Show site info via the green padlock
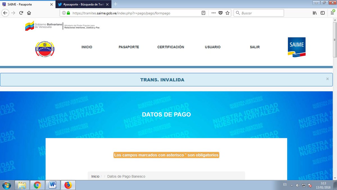337x190 pixels. pos(68,13)
